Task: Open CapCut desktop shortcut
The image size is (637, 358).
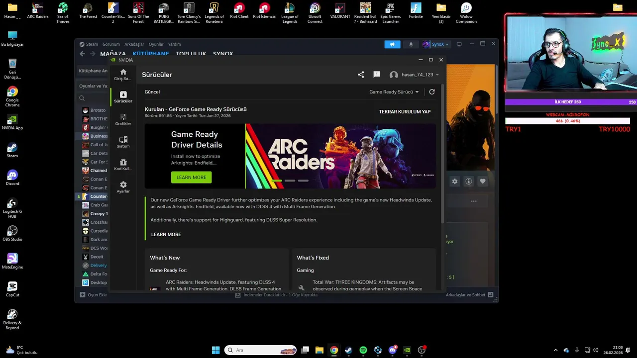Action: [12, 289]
